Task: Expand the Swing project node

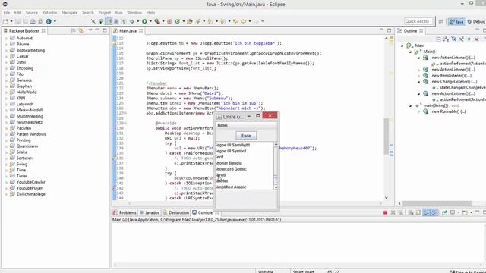Action: [6, 165]
